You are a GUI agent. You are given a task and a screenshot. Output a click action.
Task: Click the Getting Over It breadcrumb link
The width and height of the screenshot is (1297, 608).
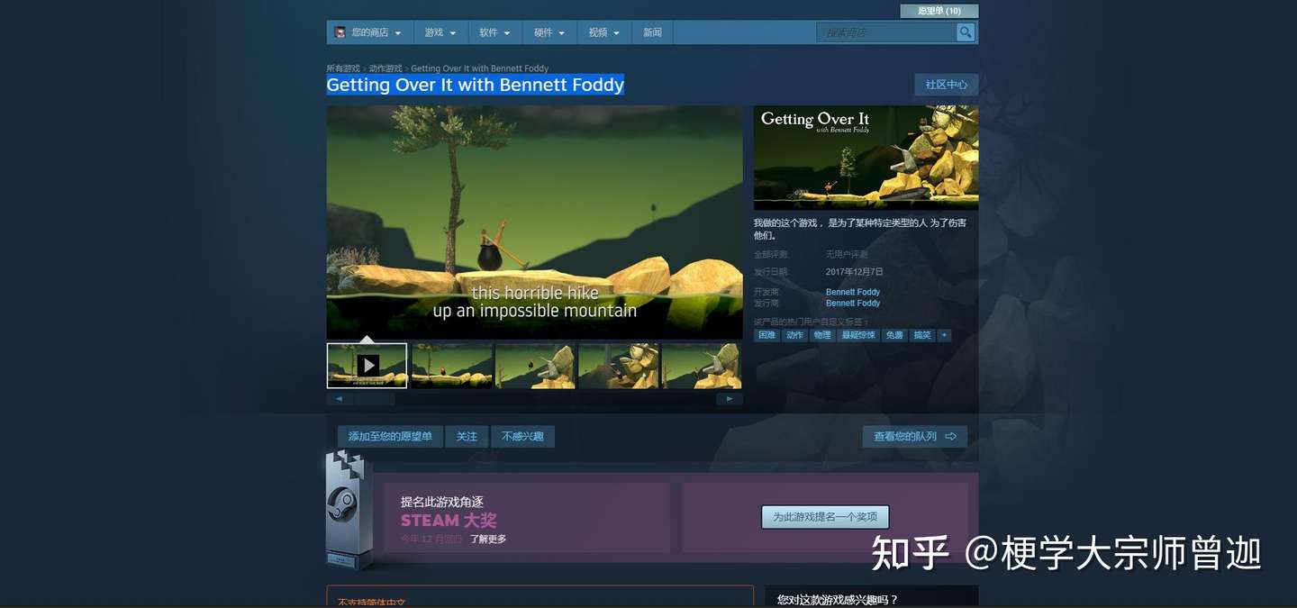[479, 68]
